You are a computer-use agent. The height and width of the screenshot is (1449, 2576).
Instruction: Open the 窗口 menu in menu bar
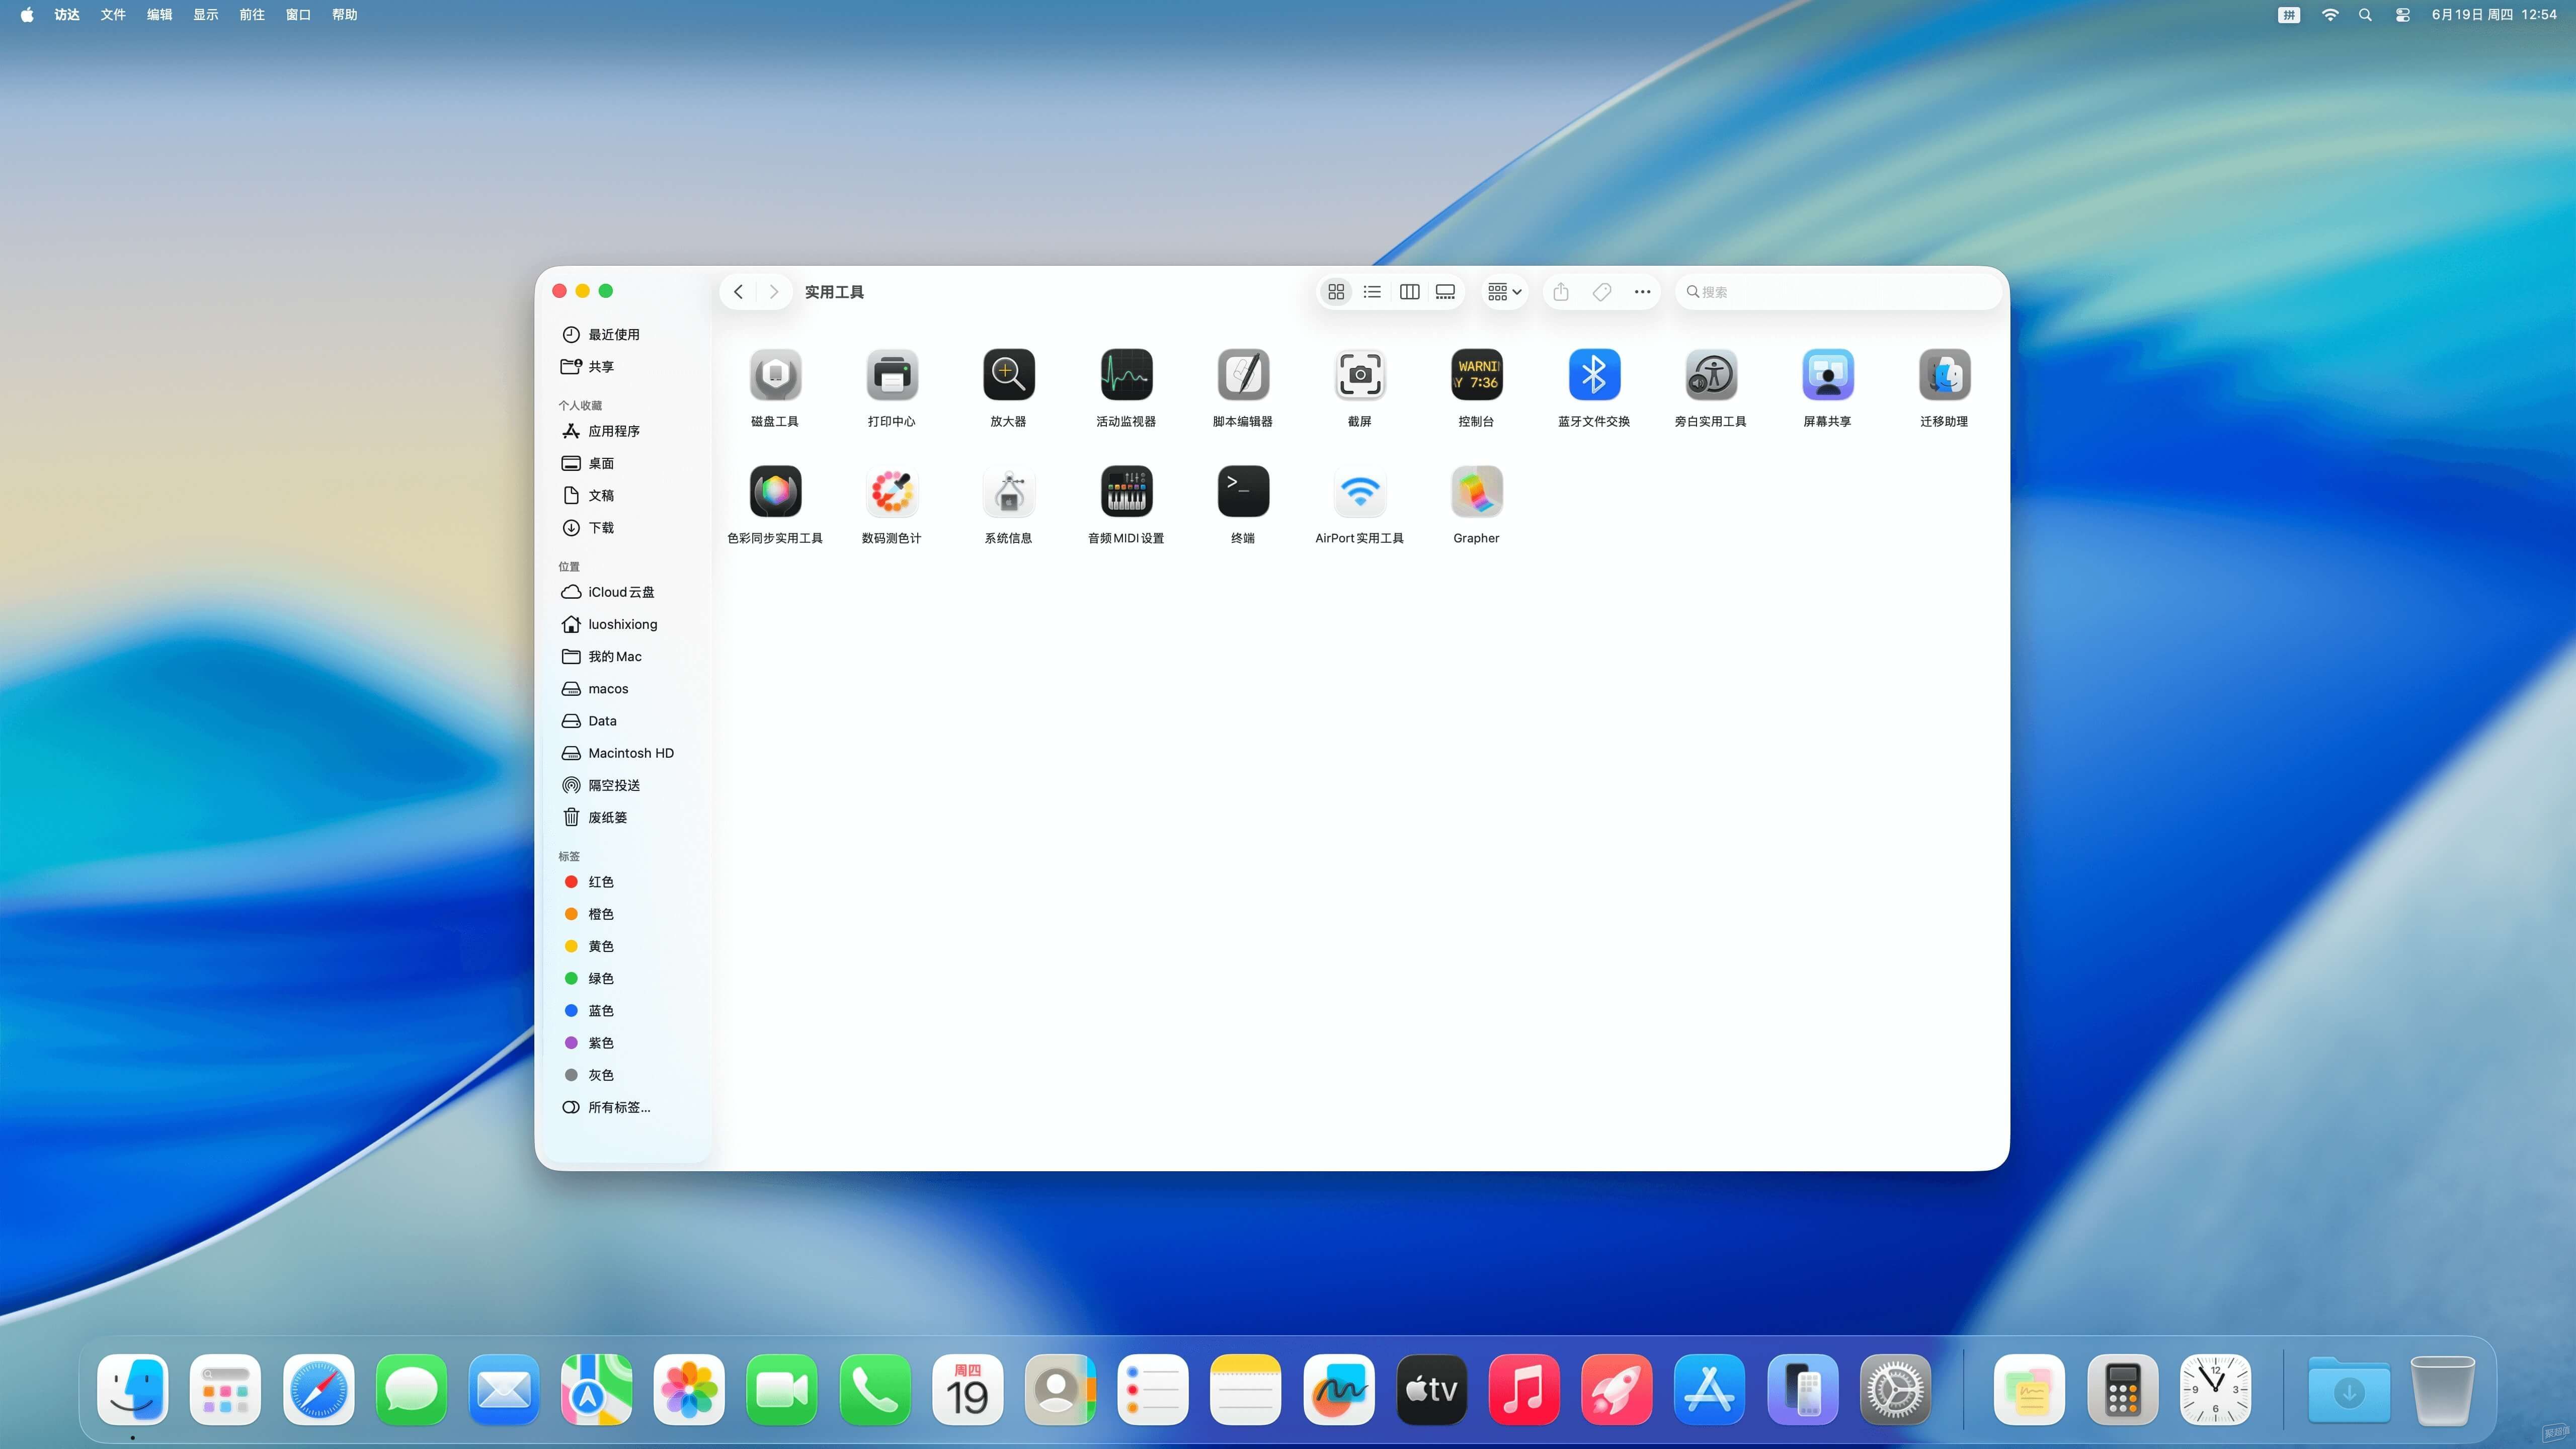point(298,15)
